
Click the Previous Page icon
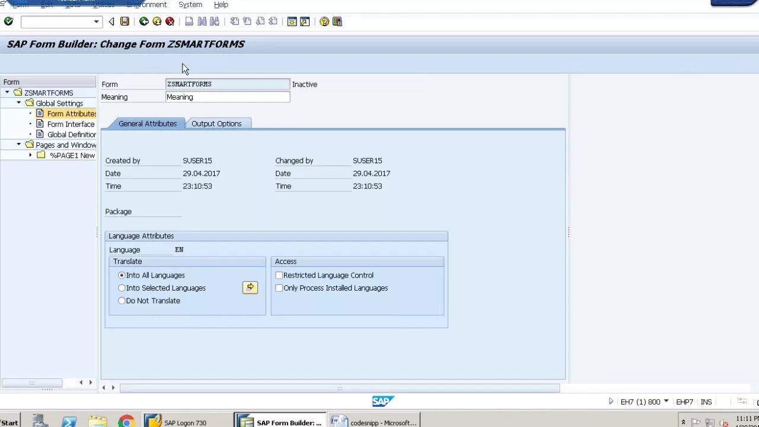coord(247,21)
